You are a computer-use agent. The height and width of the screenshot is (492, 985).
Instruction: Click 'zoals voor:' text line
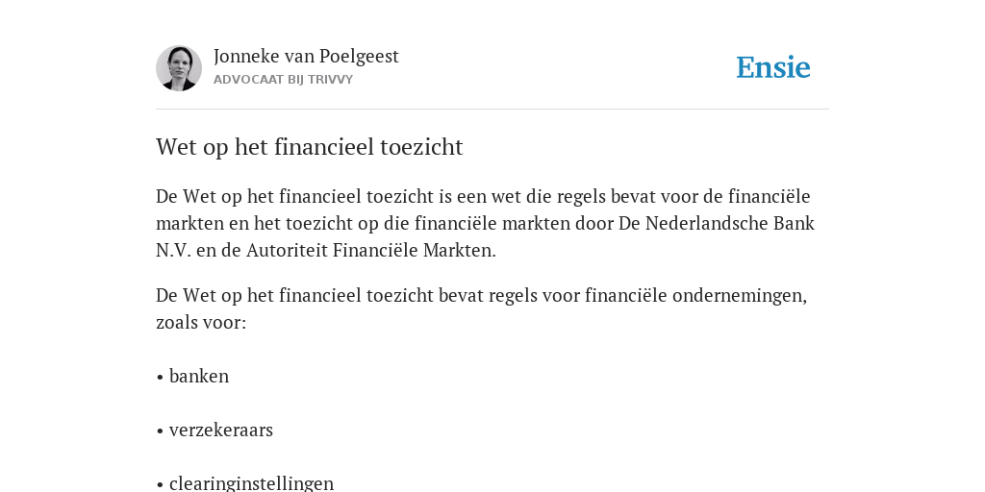(x=201, y=323)
